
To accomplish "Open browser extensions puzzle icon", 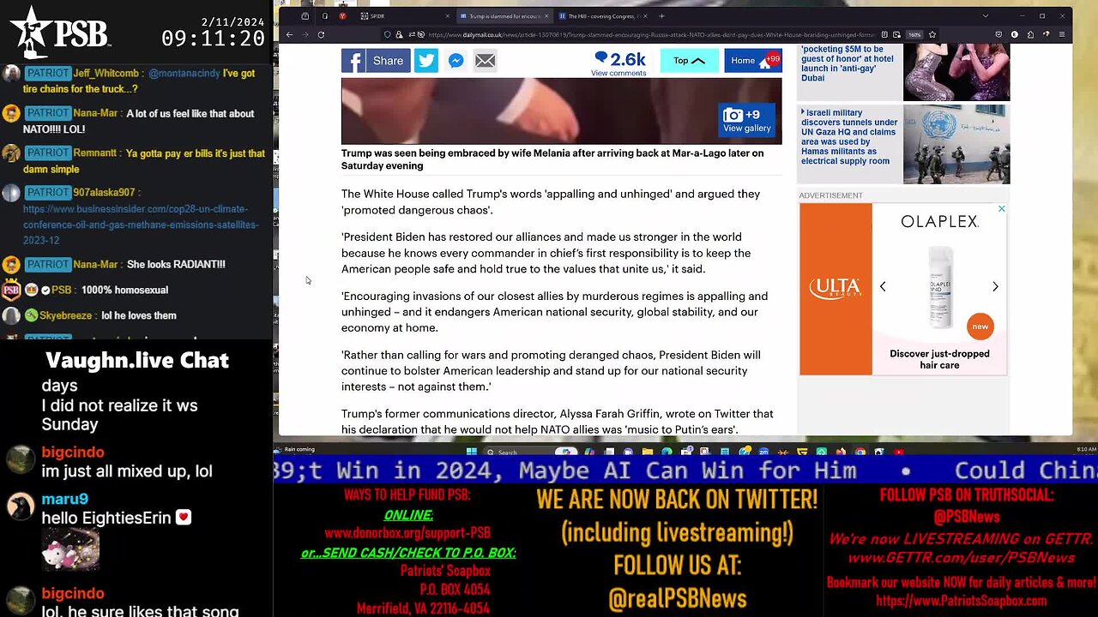I will point(1030,34).
